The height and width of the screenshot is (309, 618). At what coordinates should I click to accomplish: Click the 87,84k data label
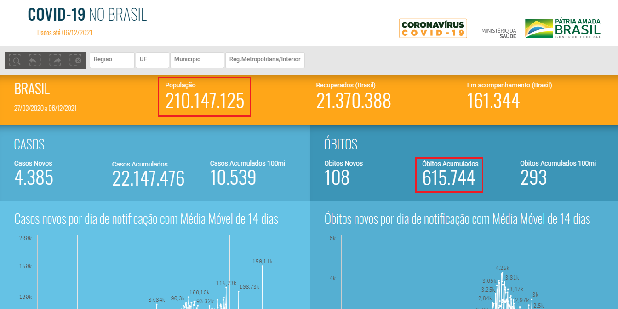pos(157,300)
